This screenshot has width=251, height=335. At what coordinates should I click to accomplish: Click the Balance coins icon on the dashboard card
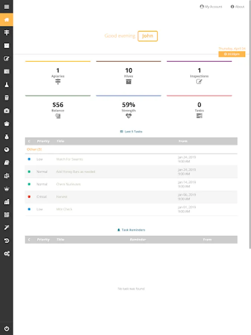point(58,116)
